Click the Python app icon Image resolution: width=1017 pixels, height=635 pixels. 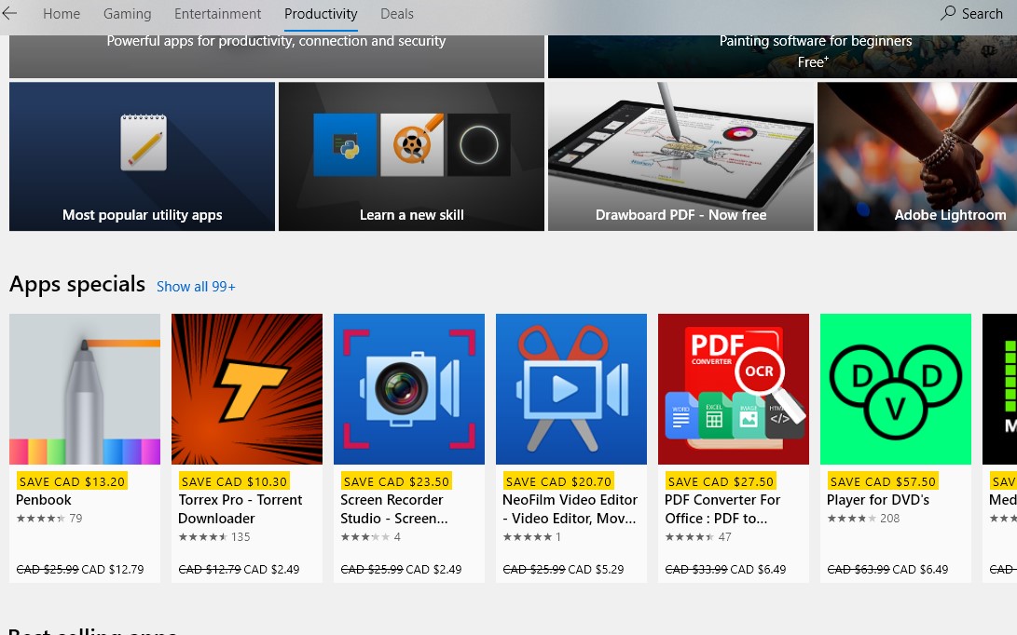pos(345,145)
